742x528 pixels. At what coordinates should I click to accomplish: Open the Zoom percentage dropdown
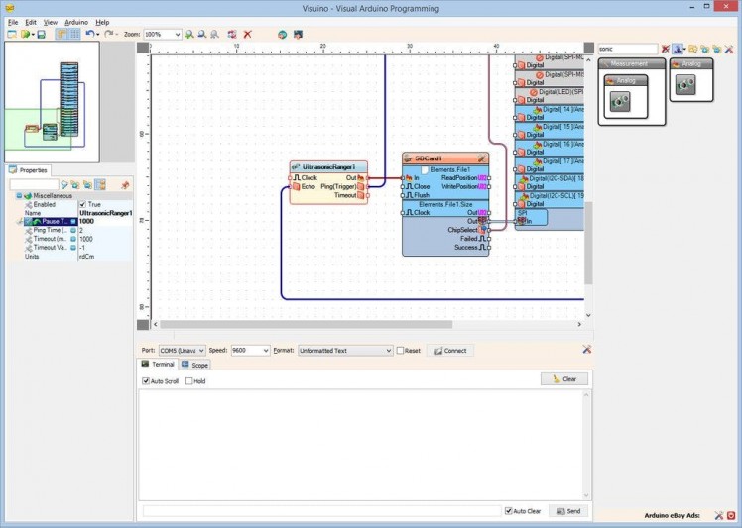pyautogui.click(x=177, y=34)
